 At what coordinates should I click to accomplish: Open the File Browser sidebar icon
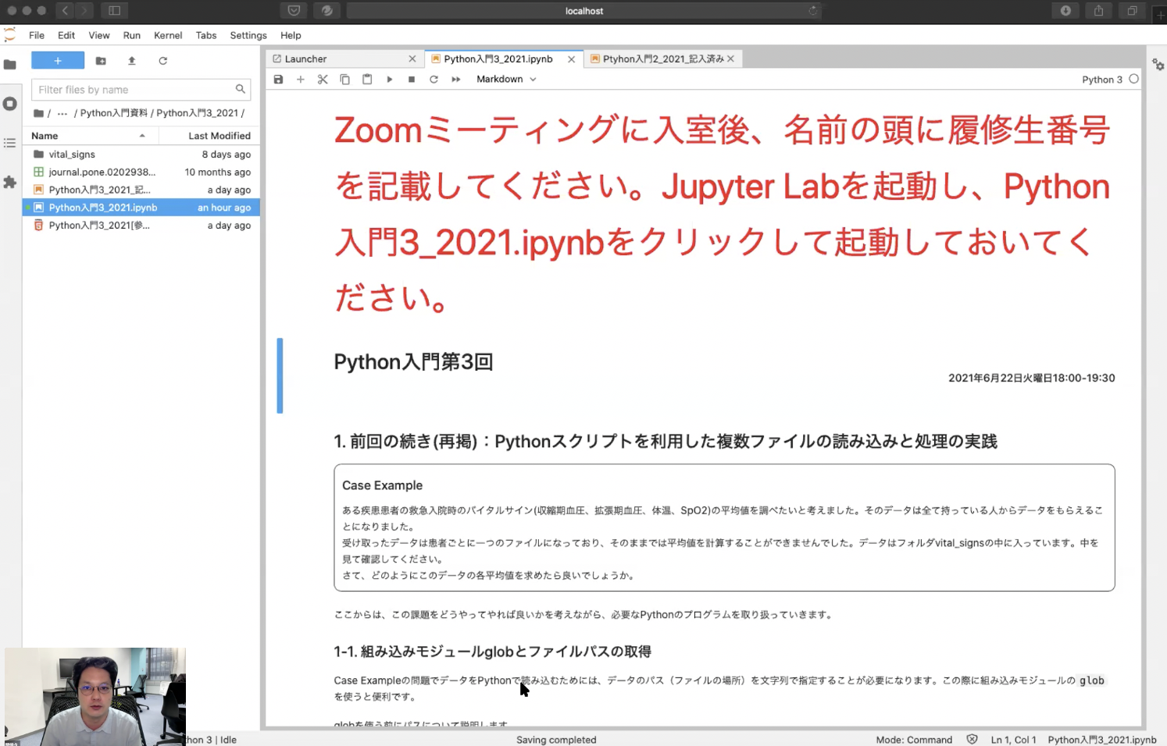tap(10, 65)
